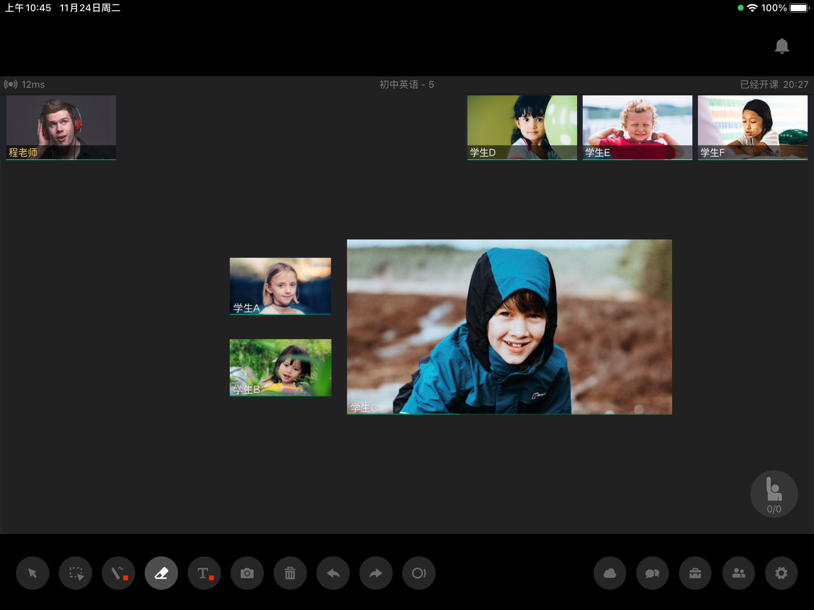Open the chat bubbles panel
The width and height of the screenshot is (814, 610).
(653, 573)
